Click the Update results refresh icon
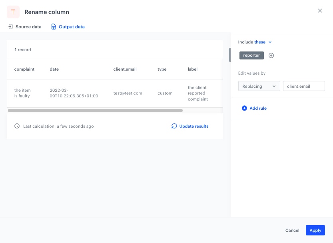Image resolution: width=333 pixels, height=243 pixels. click(174, 126)
